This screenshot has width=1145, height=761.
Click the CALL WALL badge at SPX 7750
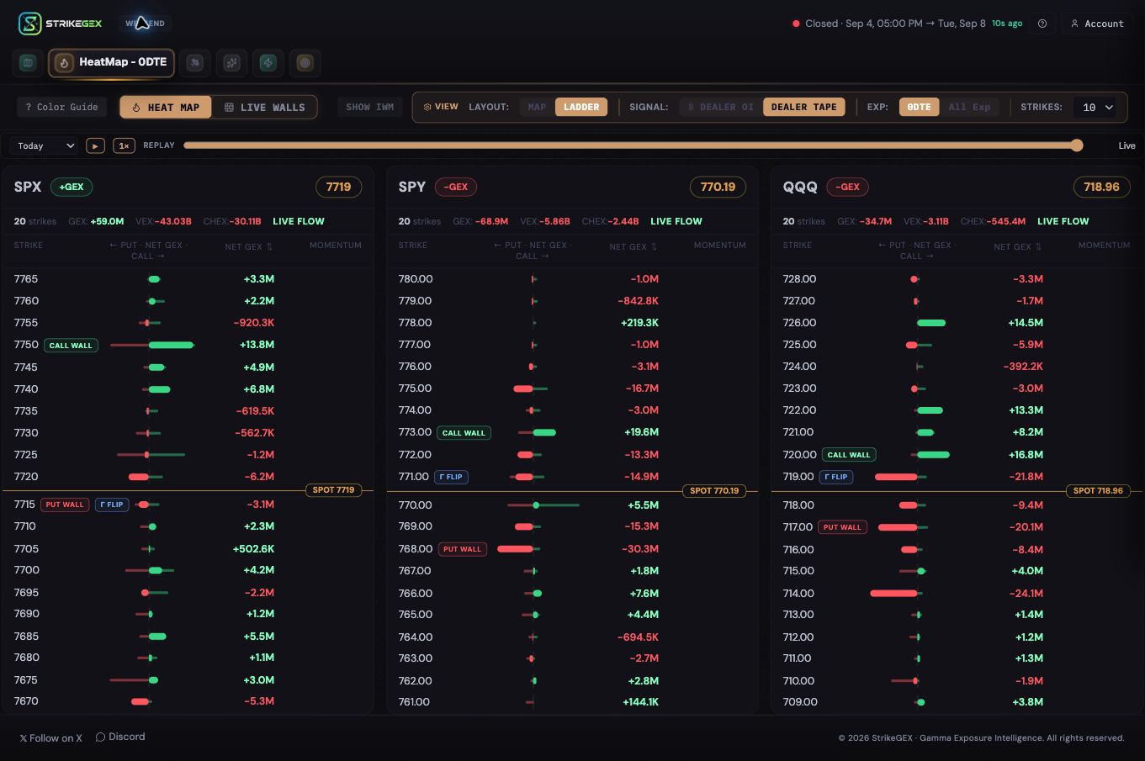pyautogui.click(x=71, y=346)
